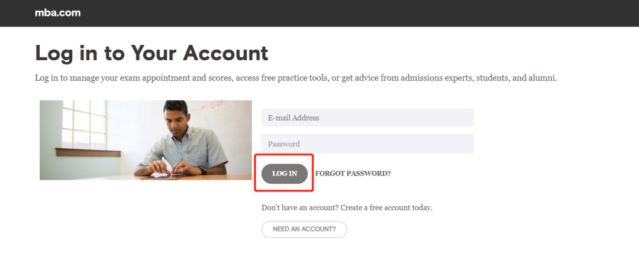Click the NEED AN ACCOUNT? button

[x=304, y=229]
